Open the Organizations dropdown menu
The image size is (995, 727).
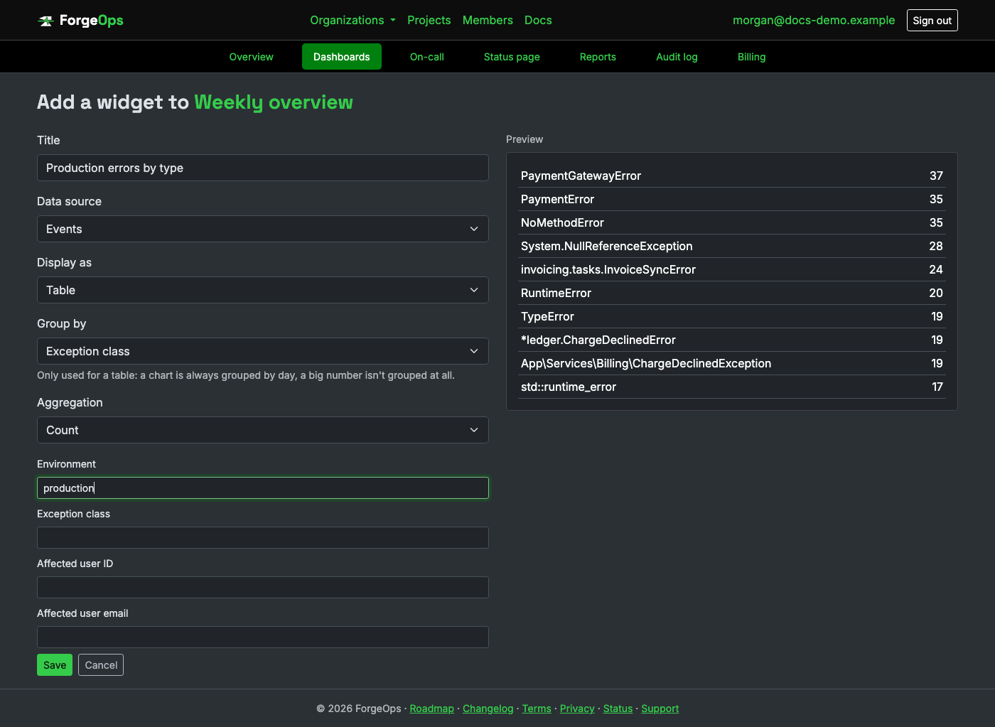(353, 20)
